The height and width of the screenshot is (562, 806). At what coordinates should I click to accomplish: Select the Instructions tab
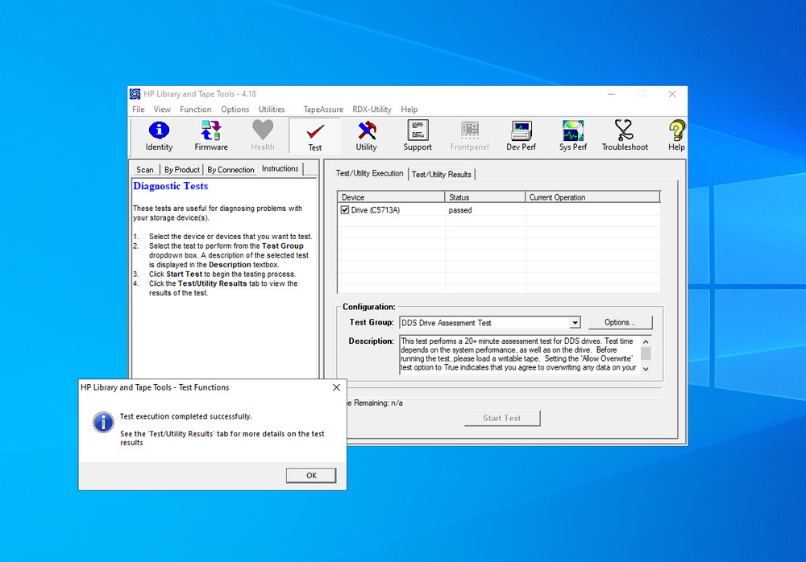click(280, 168)
